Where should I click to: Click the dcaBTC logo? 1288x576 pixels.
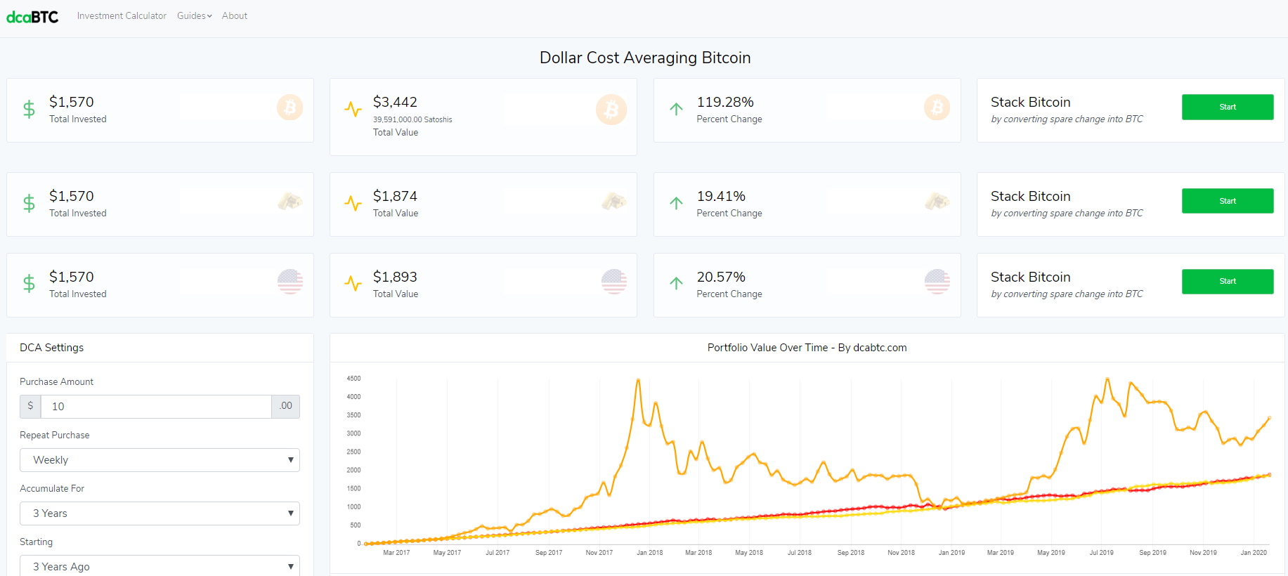coord(32,16)
